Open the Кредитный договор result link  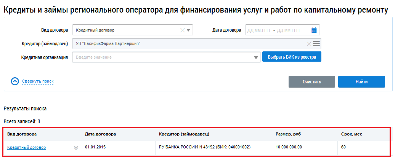coord(26,147)
